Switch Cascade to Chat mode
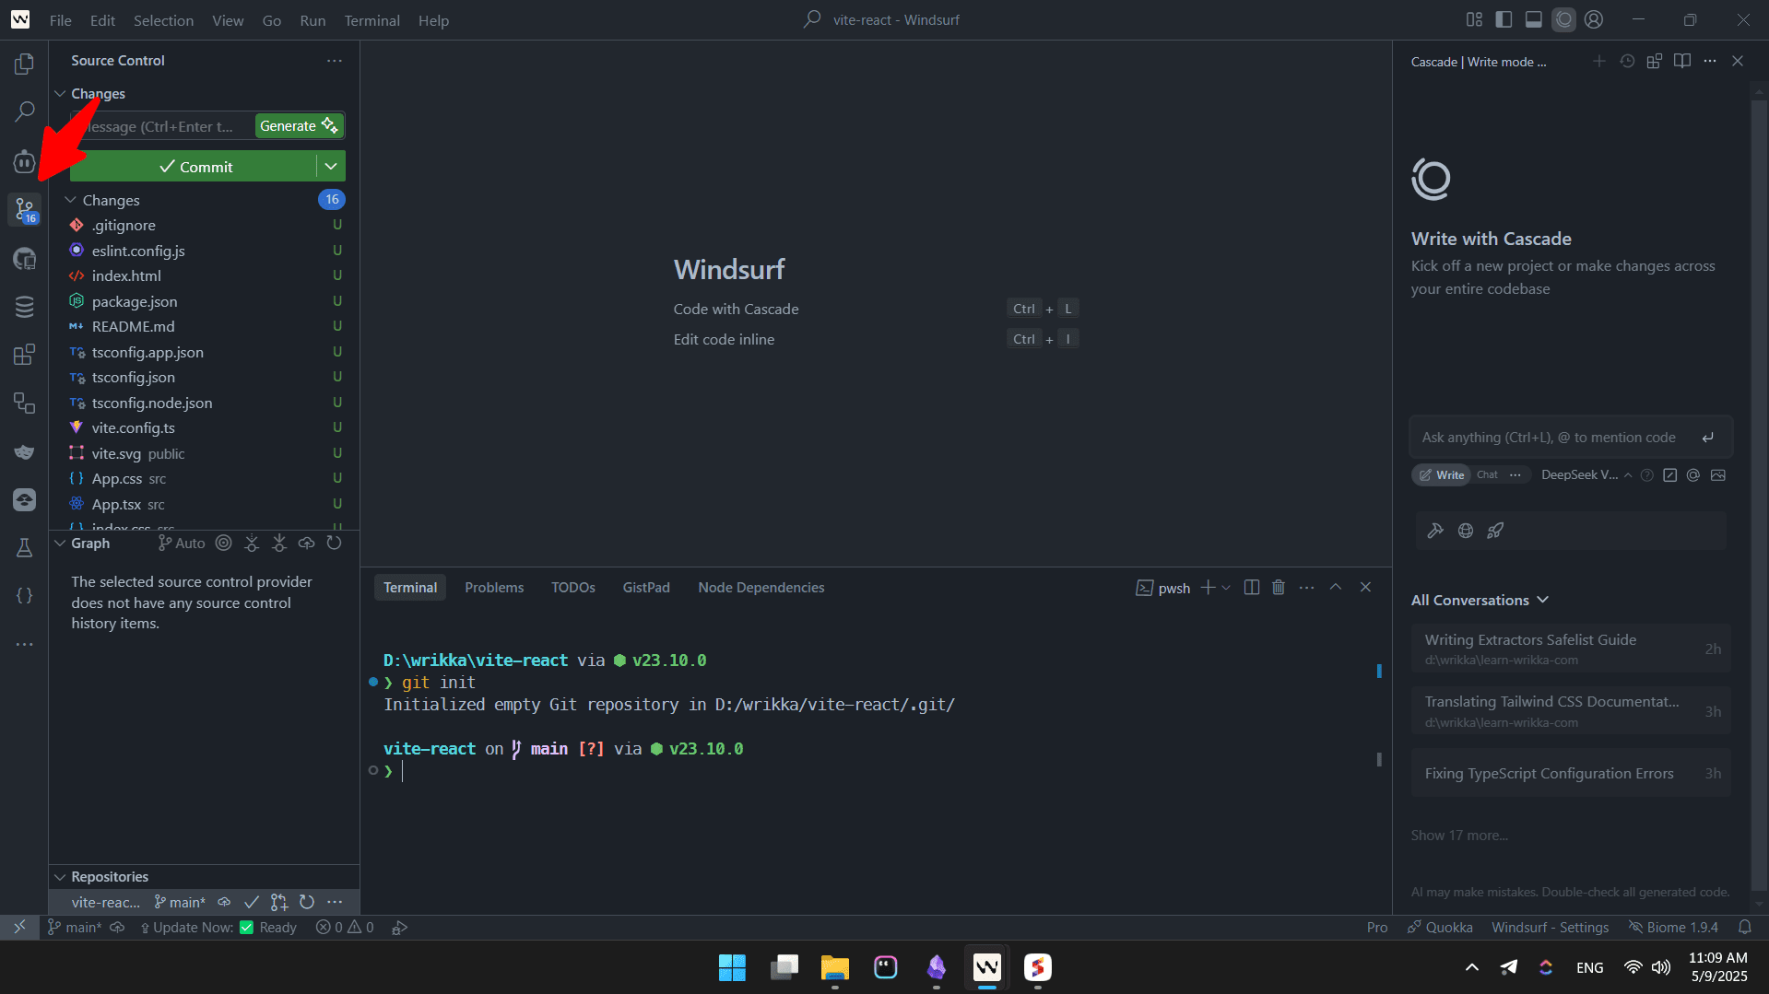 pos(1487,475)
